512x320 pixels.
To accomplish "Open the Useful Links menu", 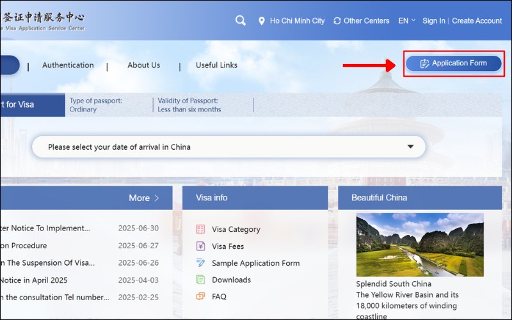I will [216, 65].
